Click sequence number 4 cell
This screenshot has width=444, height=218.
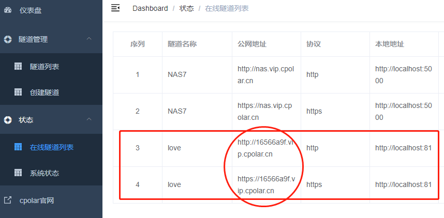138,184
